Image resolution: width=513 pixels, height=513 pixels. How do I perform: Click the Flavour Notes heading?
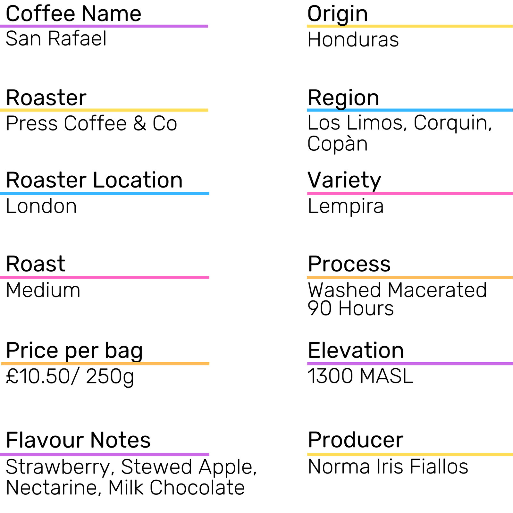pyautogui.click(x=78, y=440)
